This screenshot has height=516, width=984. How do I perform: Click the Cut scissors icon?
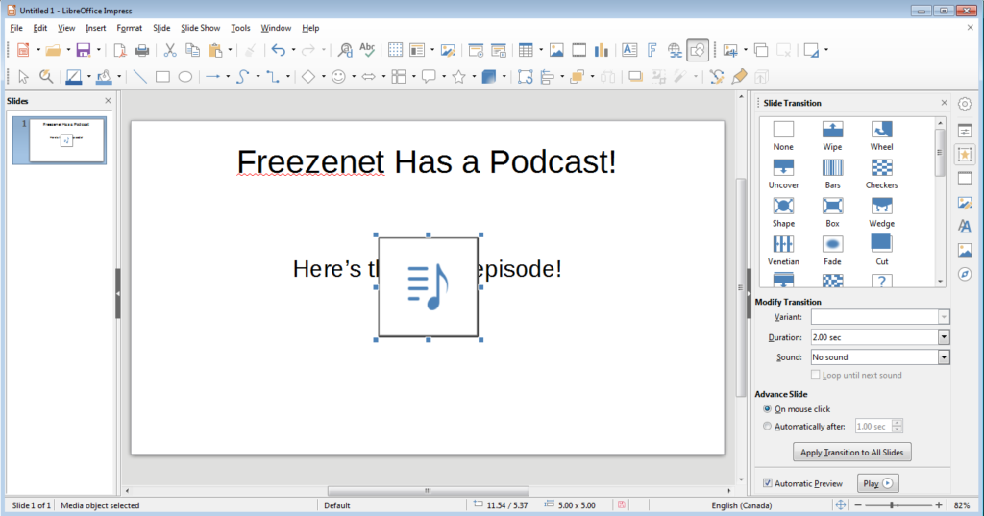(x=170, y=50)
